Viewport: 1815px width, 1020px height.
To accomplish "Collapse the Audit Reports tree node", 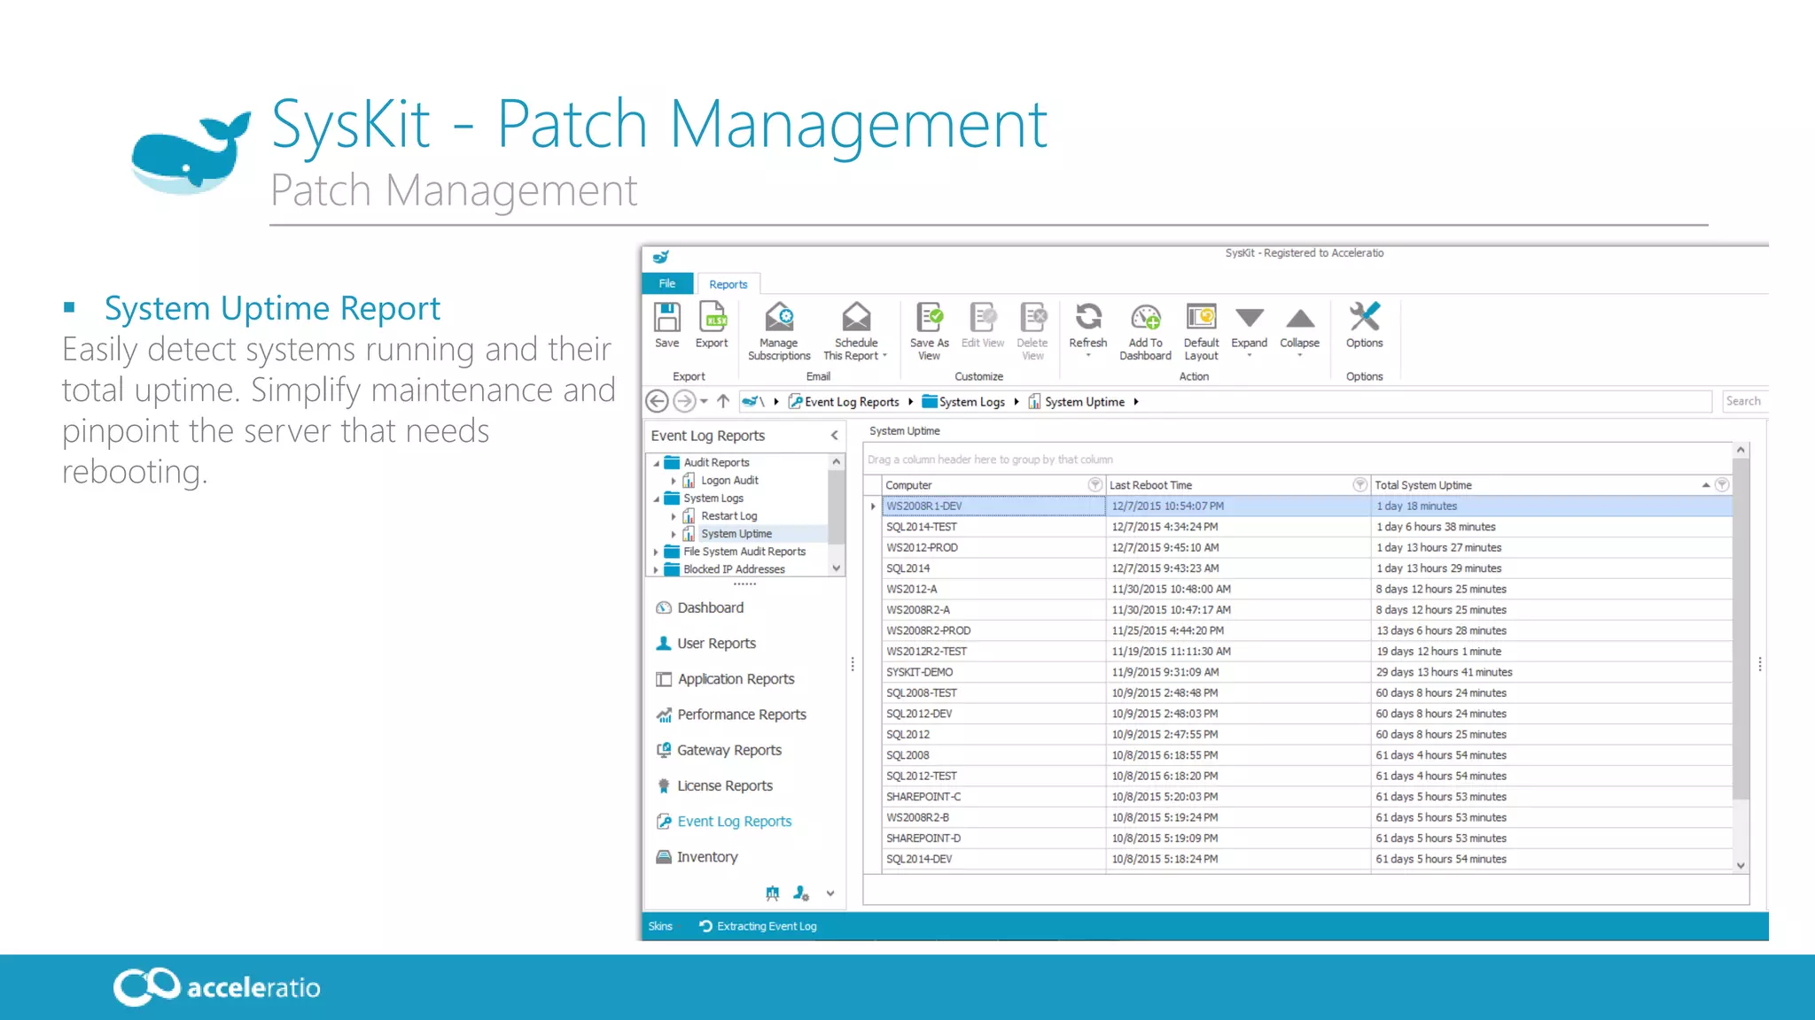I will tap(657, 463).
